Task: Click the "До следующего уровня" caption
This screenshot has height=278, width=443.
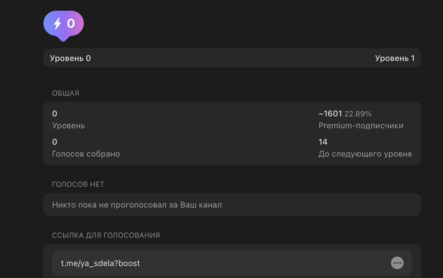Action: coord(365,154)
